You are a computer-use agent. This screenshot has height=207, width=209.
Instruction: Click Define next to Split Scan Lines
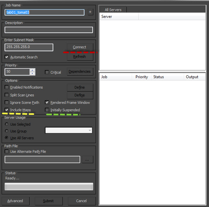pyautogui.click(x=80, y=95)
